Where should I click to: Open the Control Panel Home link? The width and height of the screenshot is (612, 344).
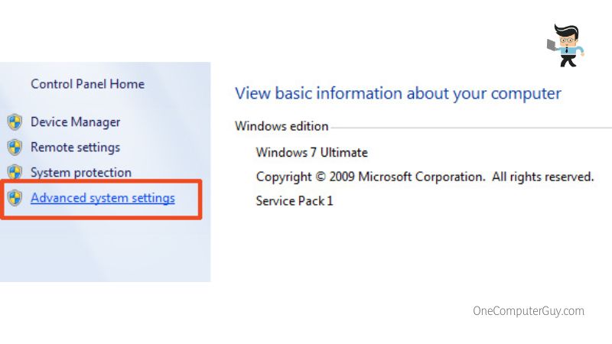coord(87,84)
